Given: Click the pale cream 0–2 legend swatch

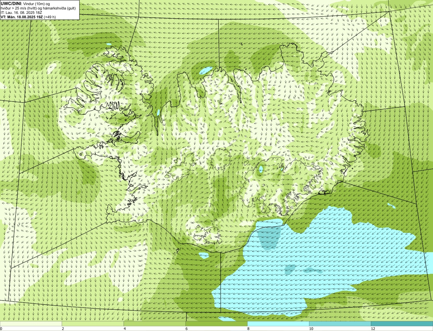Looking at the screenshot, I should click(31, 324).
